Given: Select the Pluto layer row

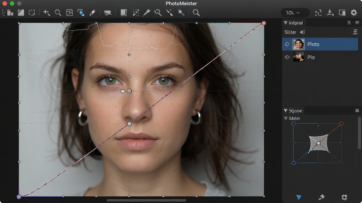Looking at the screenshot, I should point(320,44).
